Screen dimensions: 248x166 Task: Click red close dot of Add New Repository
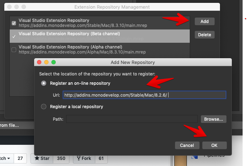click(40, 62)
